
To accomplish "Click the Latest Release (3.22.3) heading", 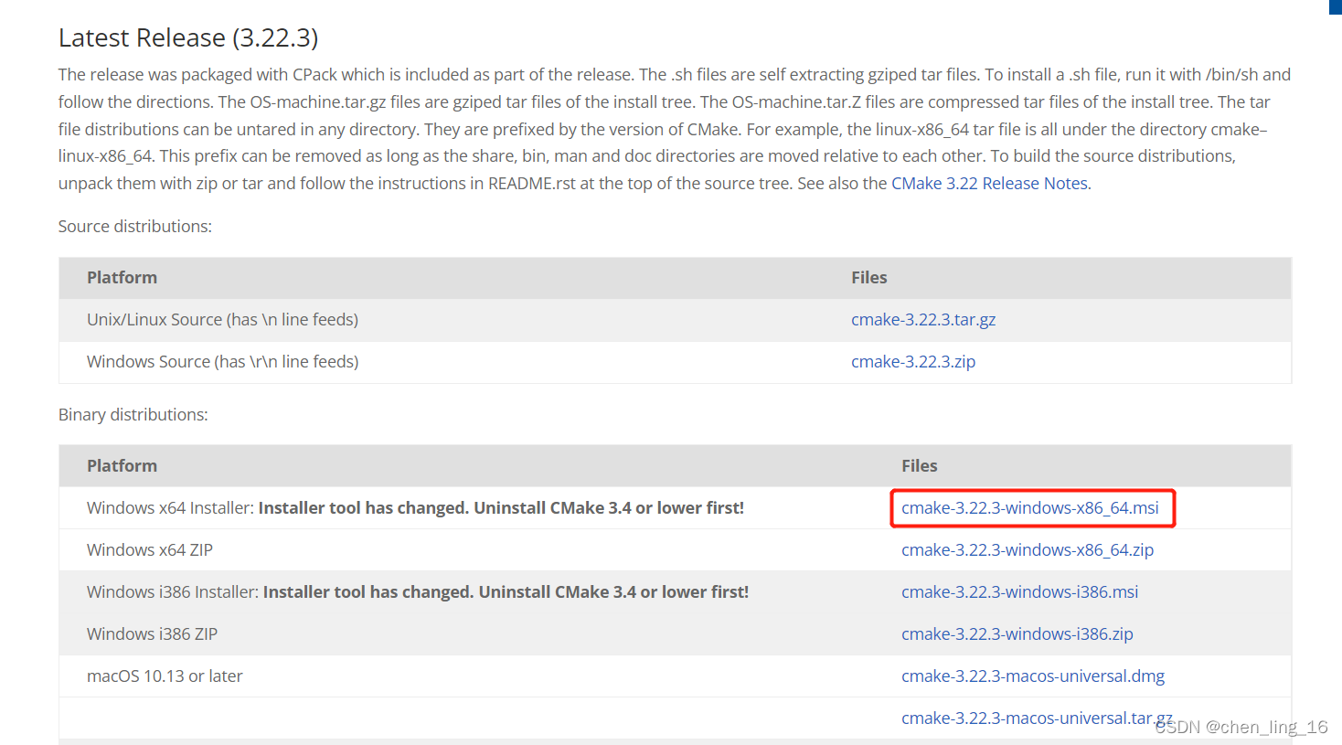I will [188, 37].
